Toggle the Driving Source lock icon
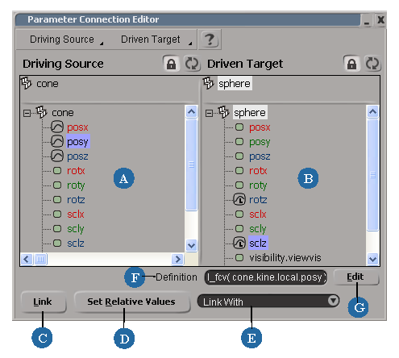This screenshot has width=399, height=358. tap(171, 64)
